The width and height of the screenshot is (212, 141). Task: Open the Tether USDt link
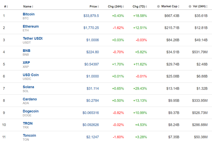(x=33, y=38)
